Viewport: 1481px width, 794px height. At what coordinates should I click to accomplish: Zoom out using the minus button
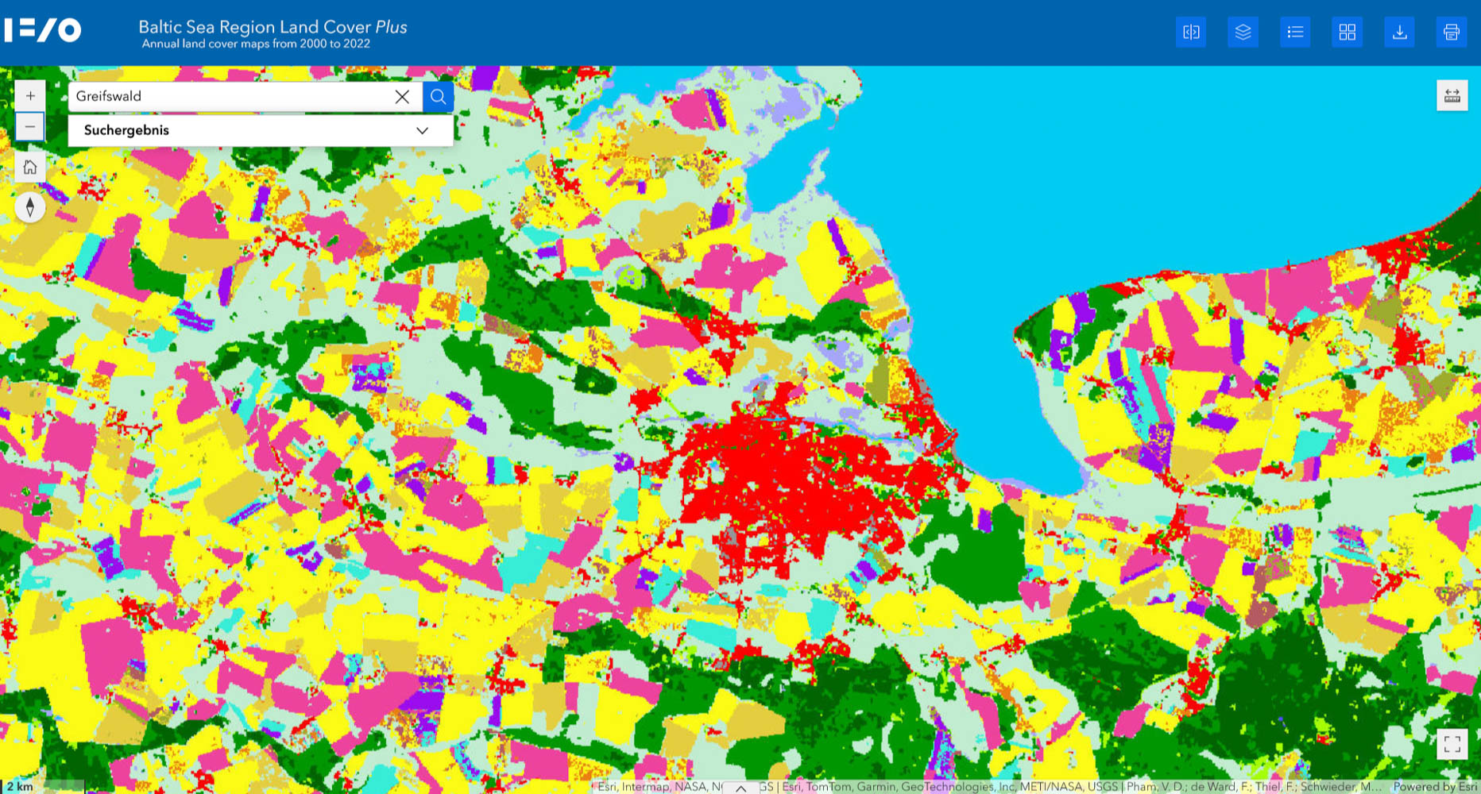coord(30,125)
